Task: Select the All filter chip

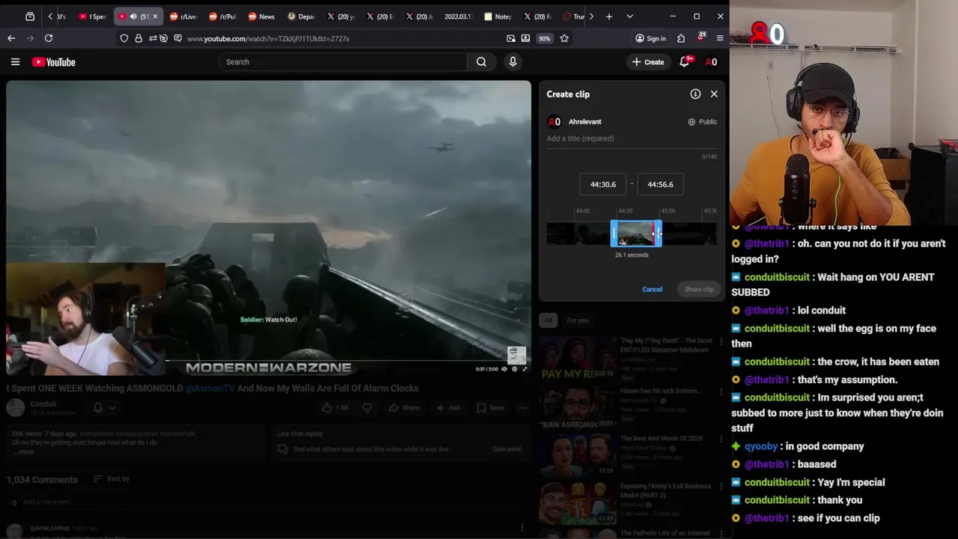Action: tap(548, 320)
